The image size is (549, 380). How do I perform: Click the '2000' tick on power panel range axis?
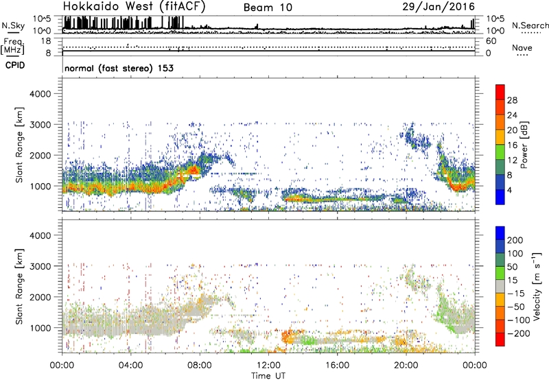tap(40, 155)
